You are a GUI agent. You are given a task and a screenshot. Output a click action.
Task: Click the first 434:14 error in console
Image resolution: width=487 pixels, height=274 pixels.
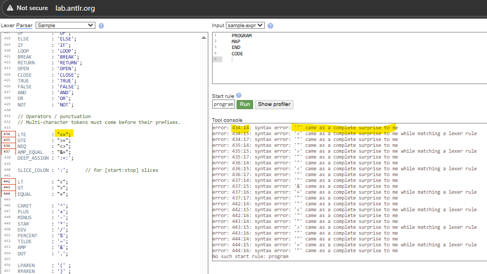tap(241, 128)
